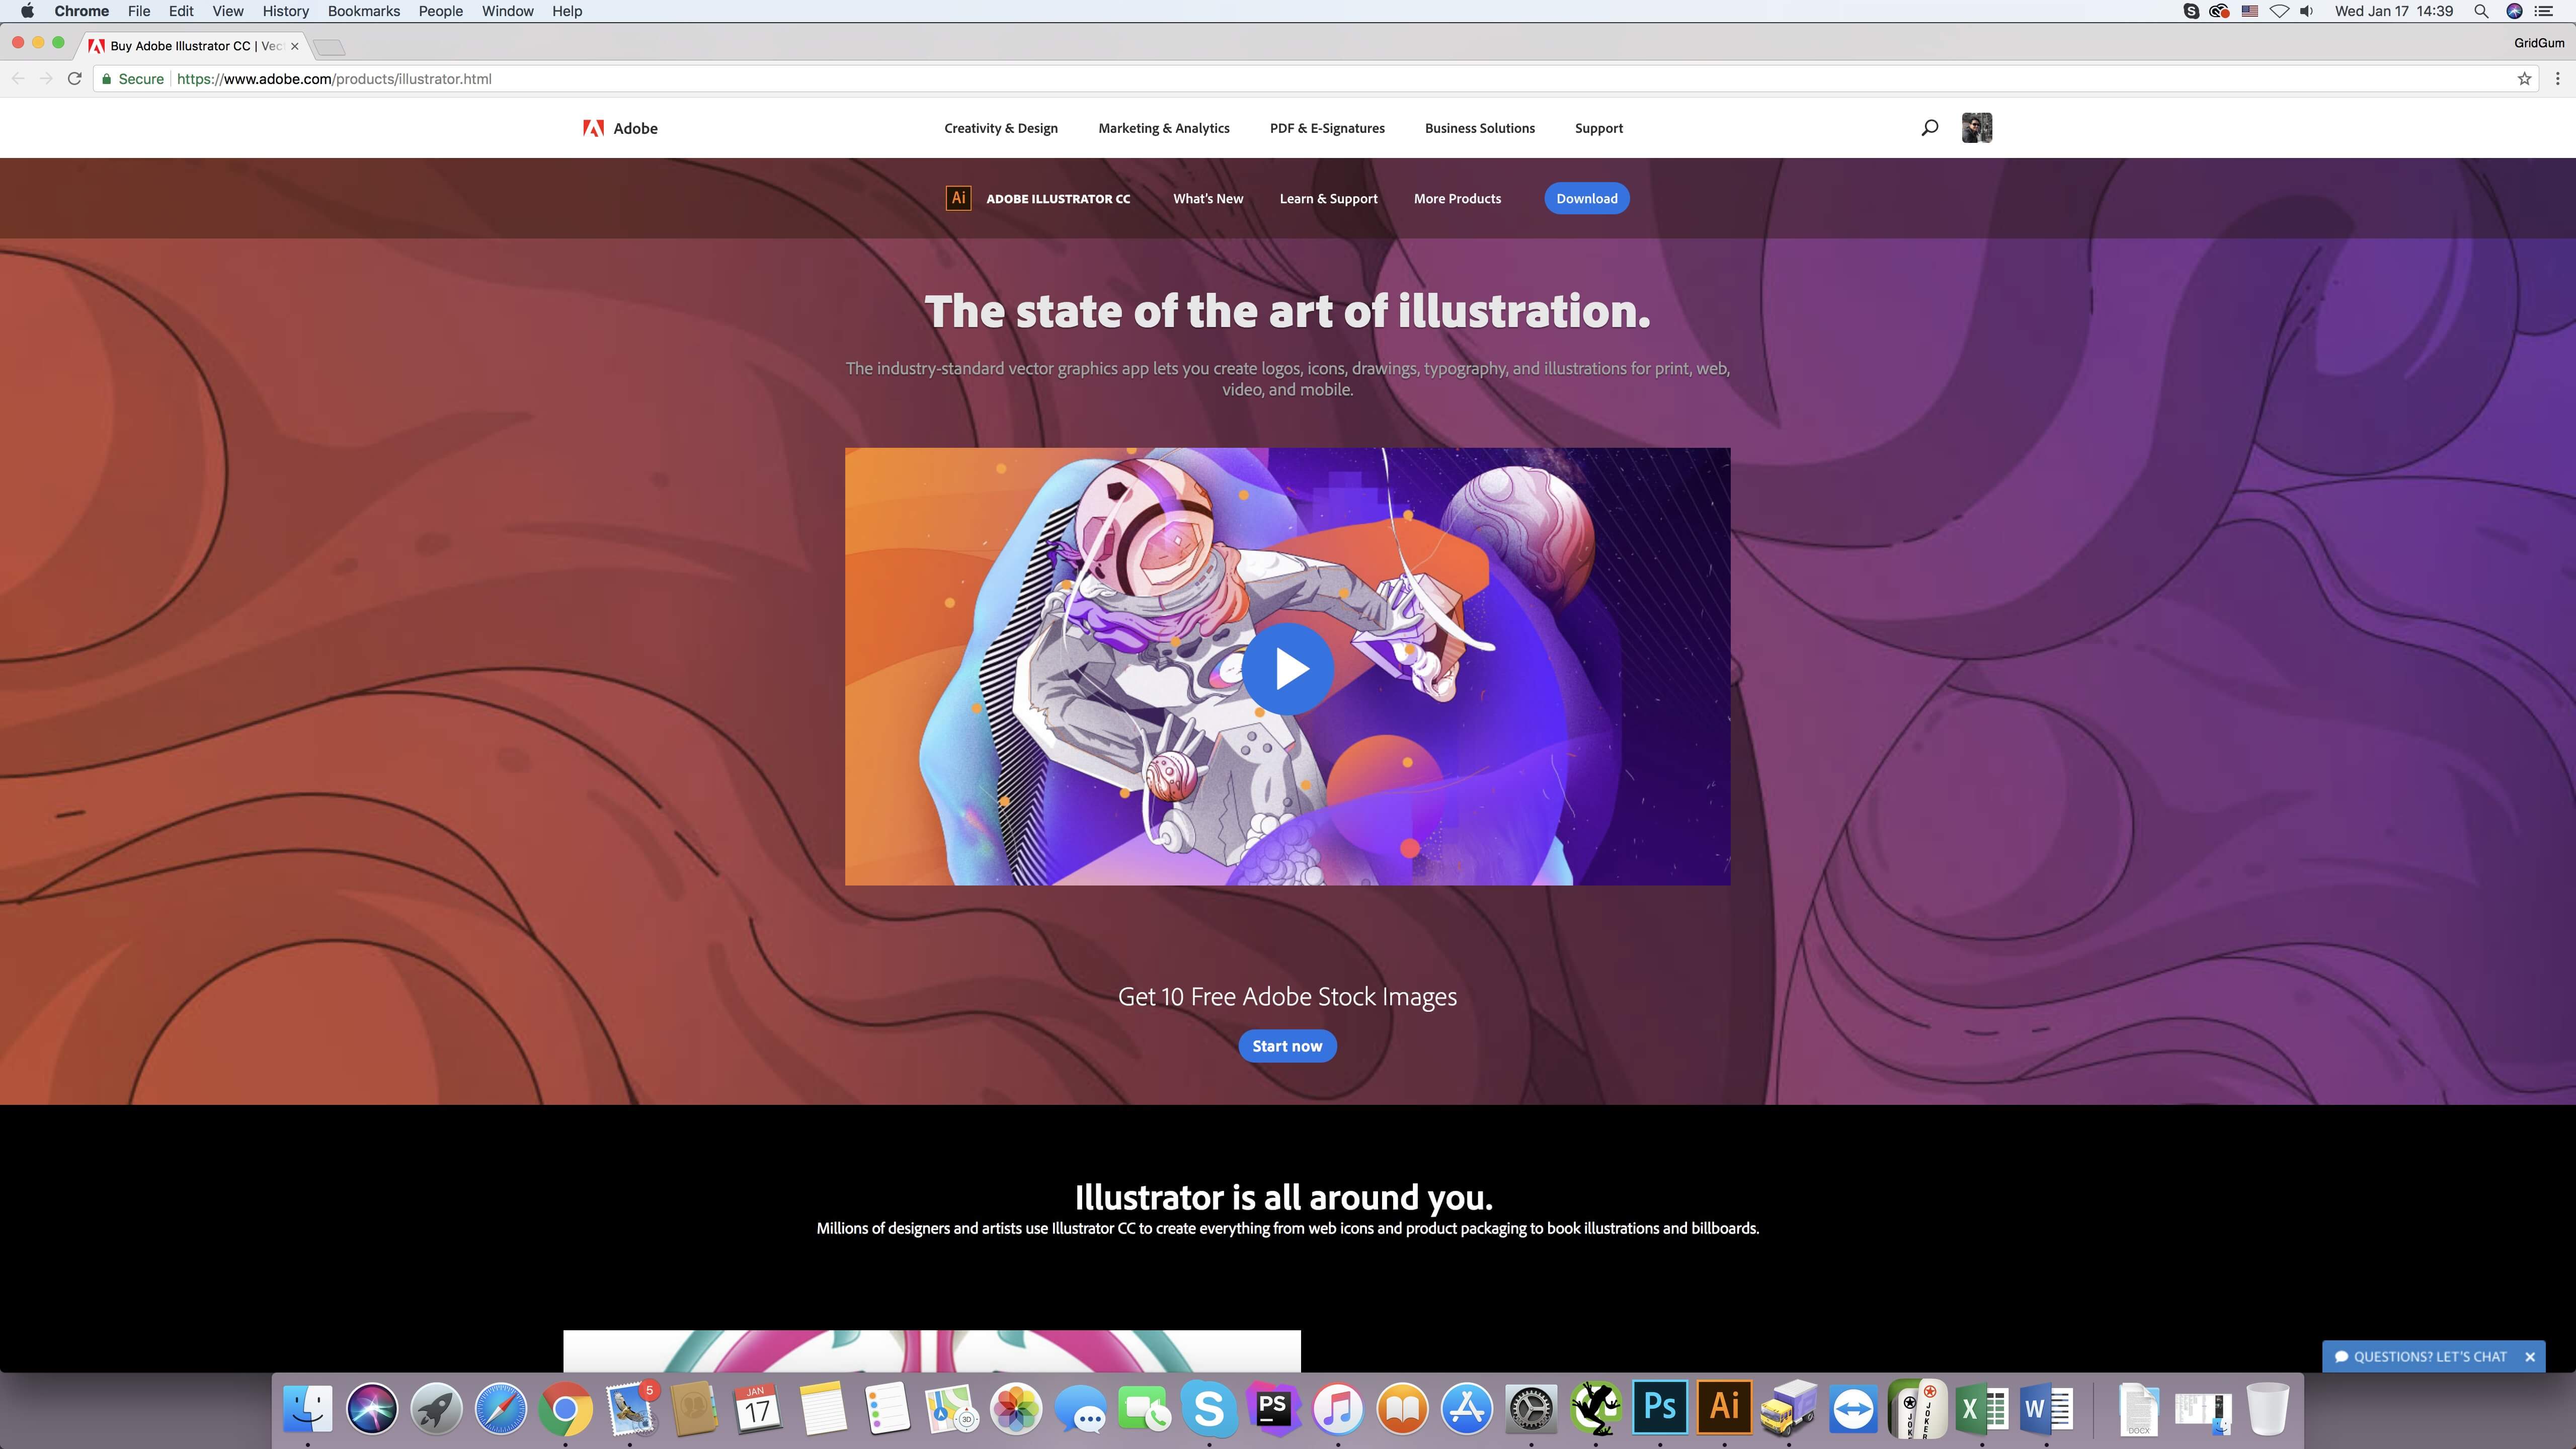Click the Ai Illustrator product icon
The height and width of the screenshot is (1449, 2576).
coord(958,198)
